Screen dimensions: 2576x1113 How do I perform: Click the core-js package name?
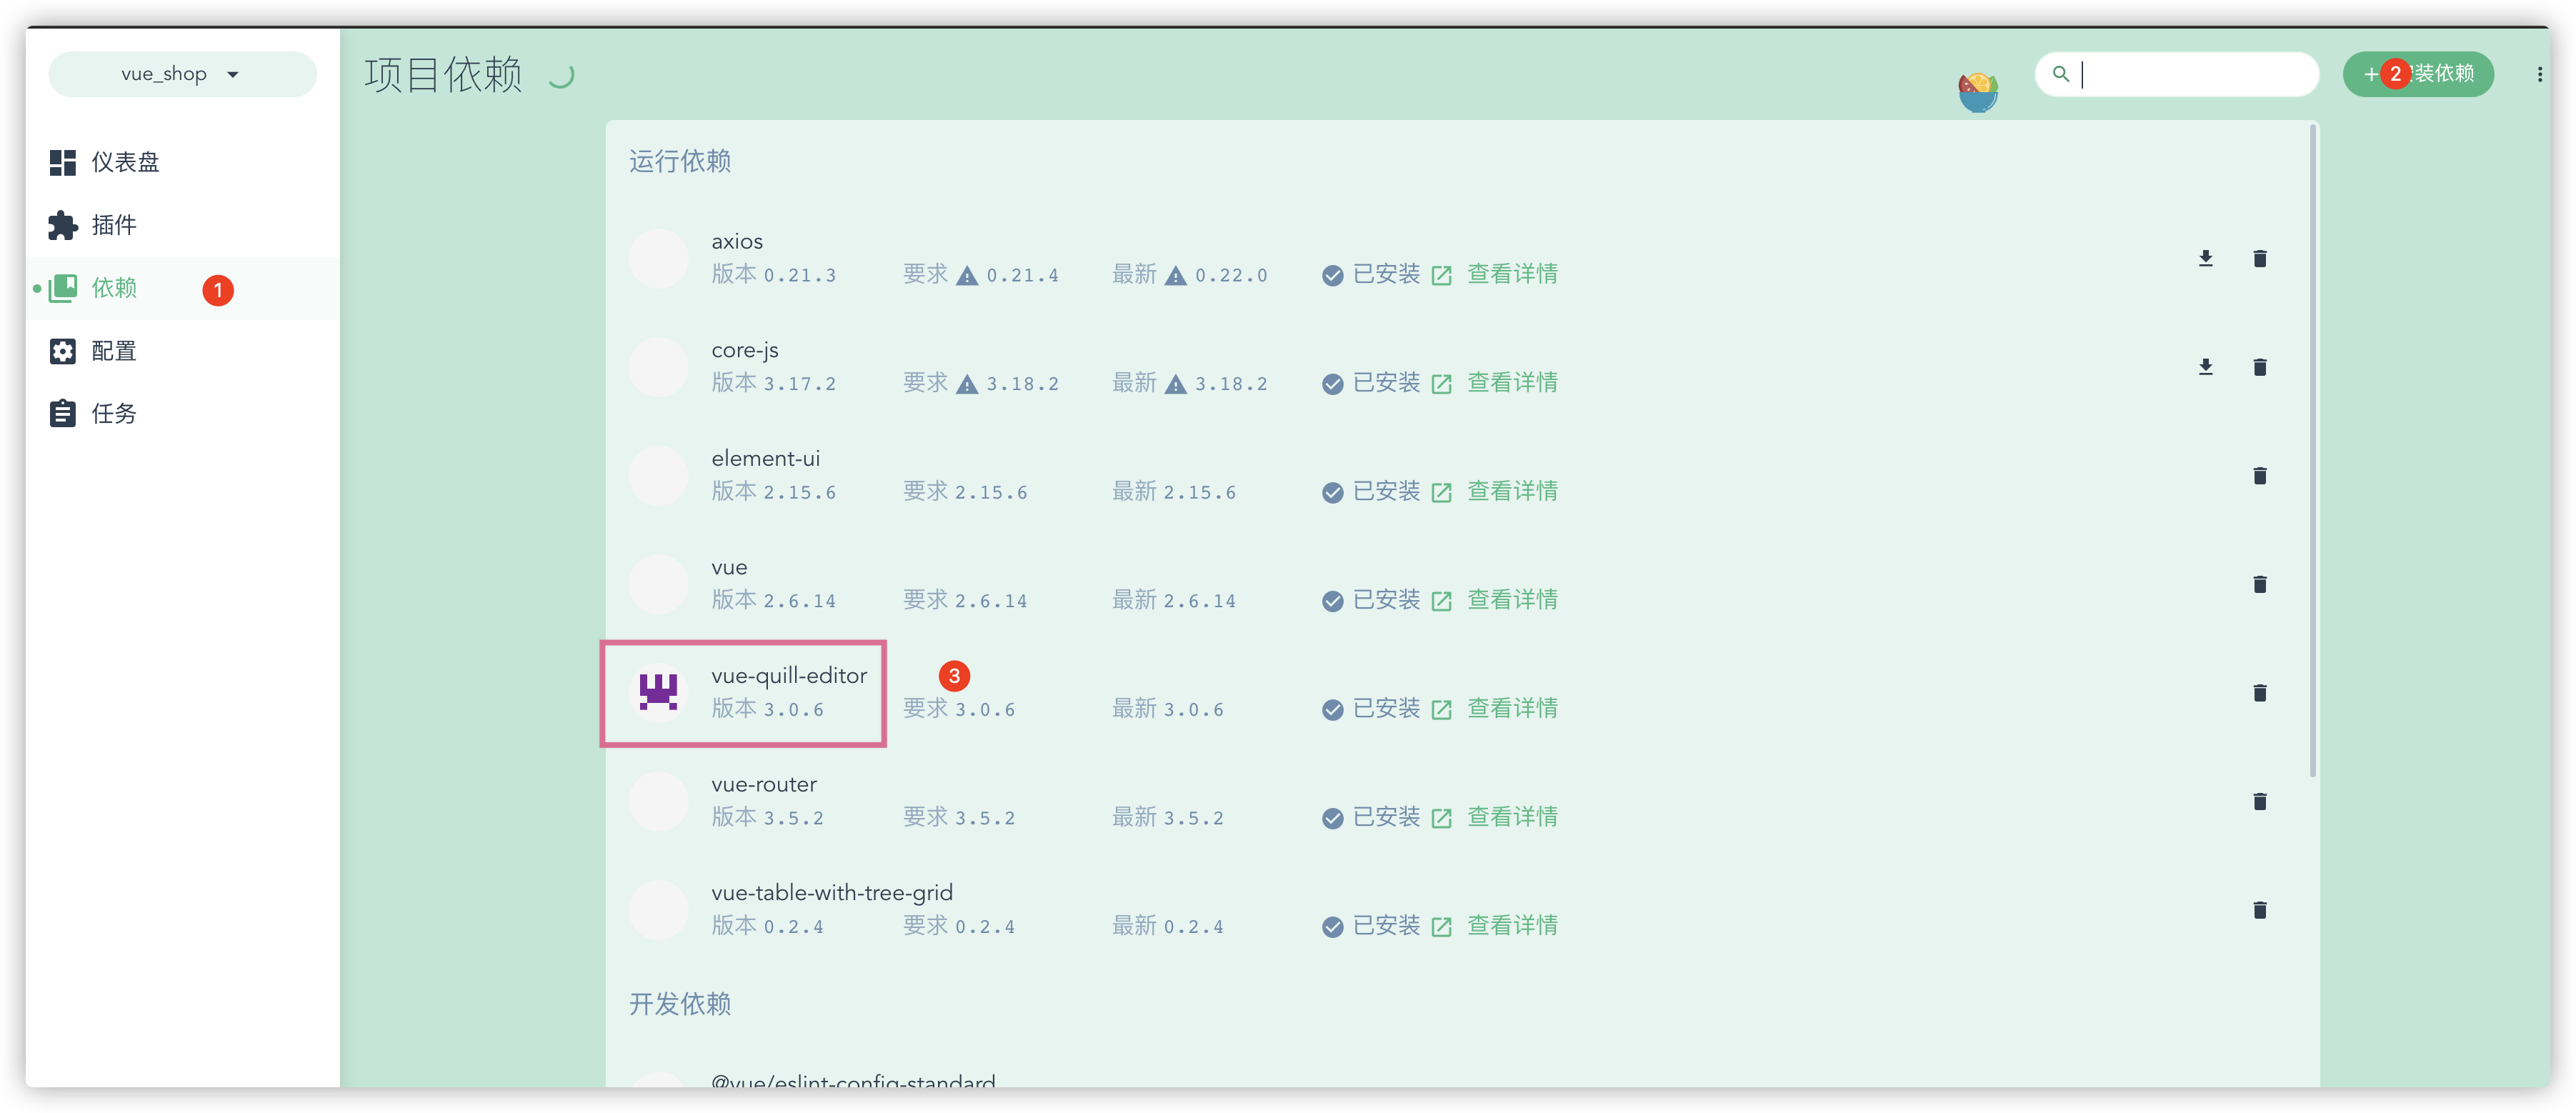[x=745, y=350]
